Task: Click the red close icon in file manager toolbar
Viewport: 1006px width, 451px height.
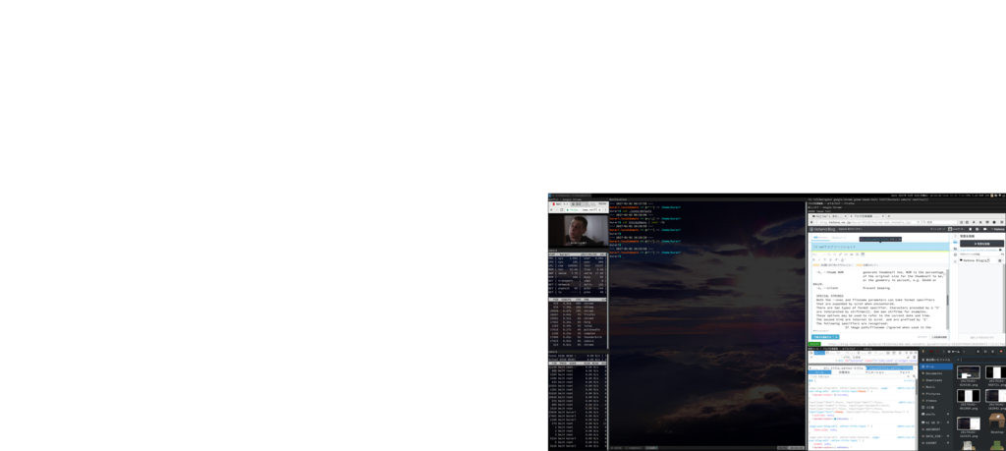Action: [x=1001, y=352]
